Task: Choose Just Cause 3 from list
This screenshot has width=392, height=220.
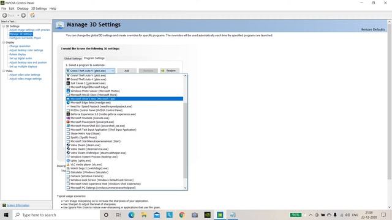Action: (x=124, y=83)
